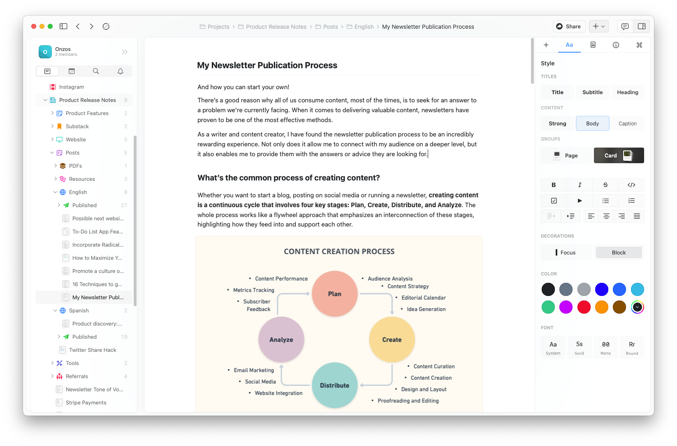677x446 pixels.
Task: Choose the Mono font
Action: [605, 347]
